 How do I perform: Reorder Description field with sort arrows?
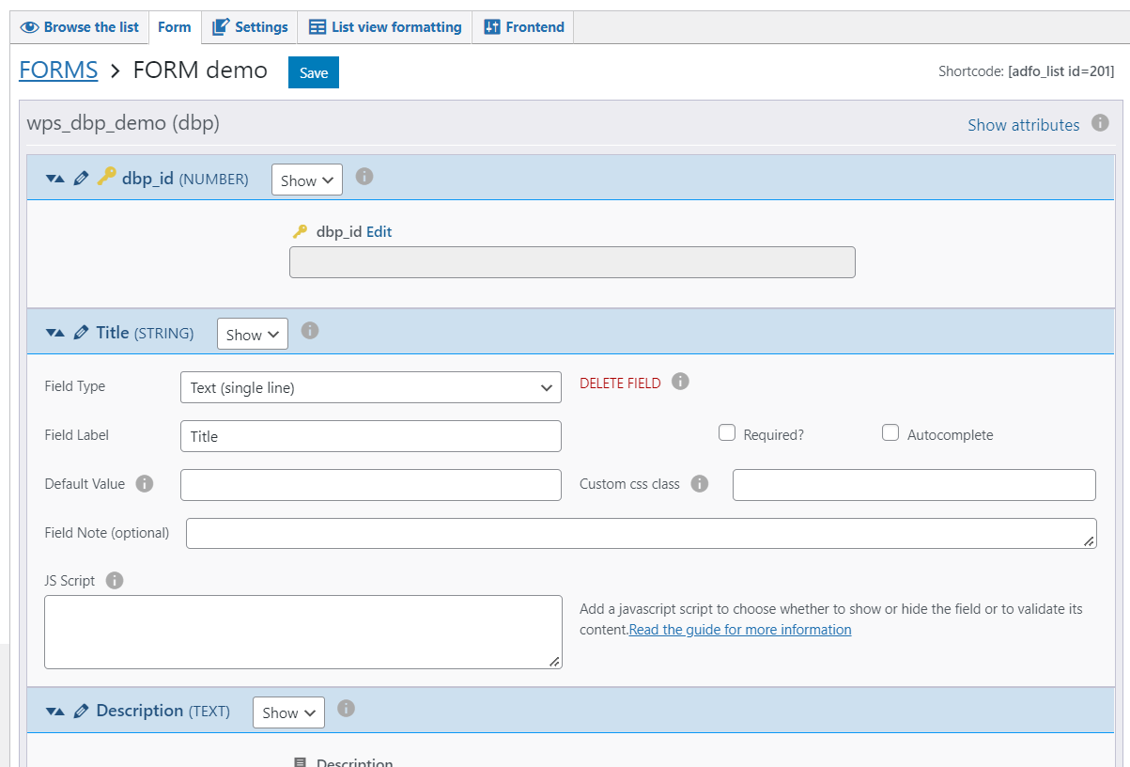point(54,712)
